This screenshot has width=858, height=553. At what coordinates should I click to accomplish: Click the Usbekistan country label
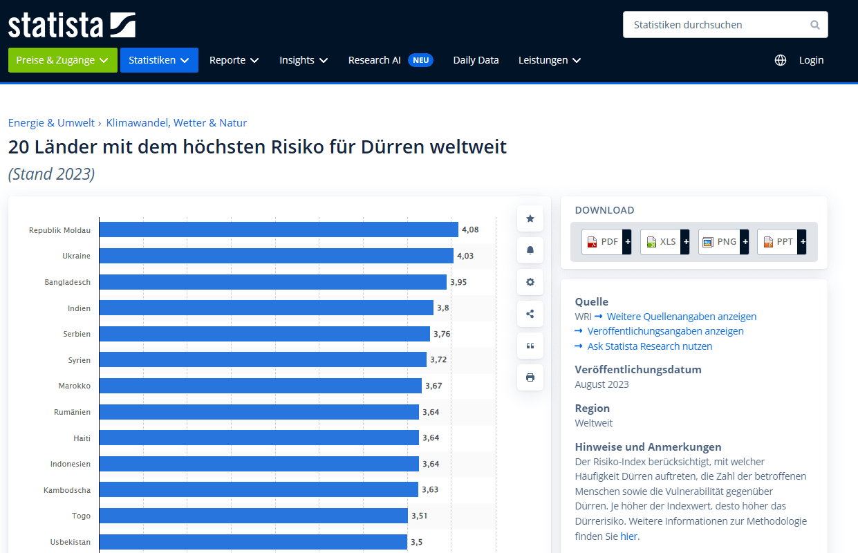click(x=70, y=542)
